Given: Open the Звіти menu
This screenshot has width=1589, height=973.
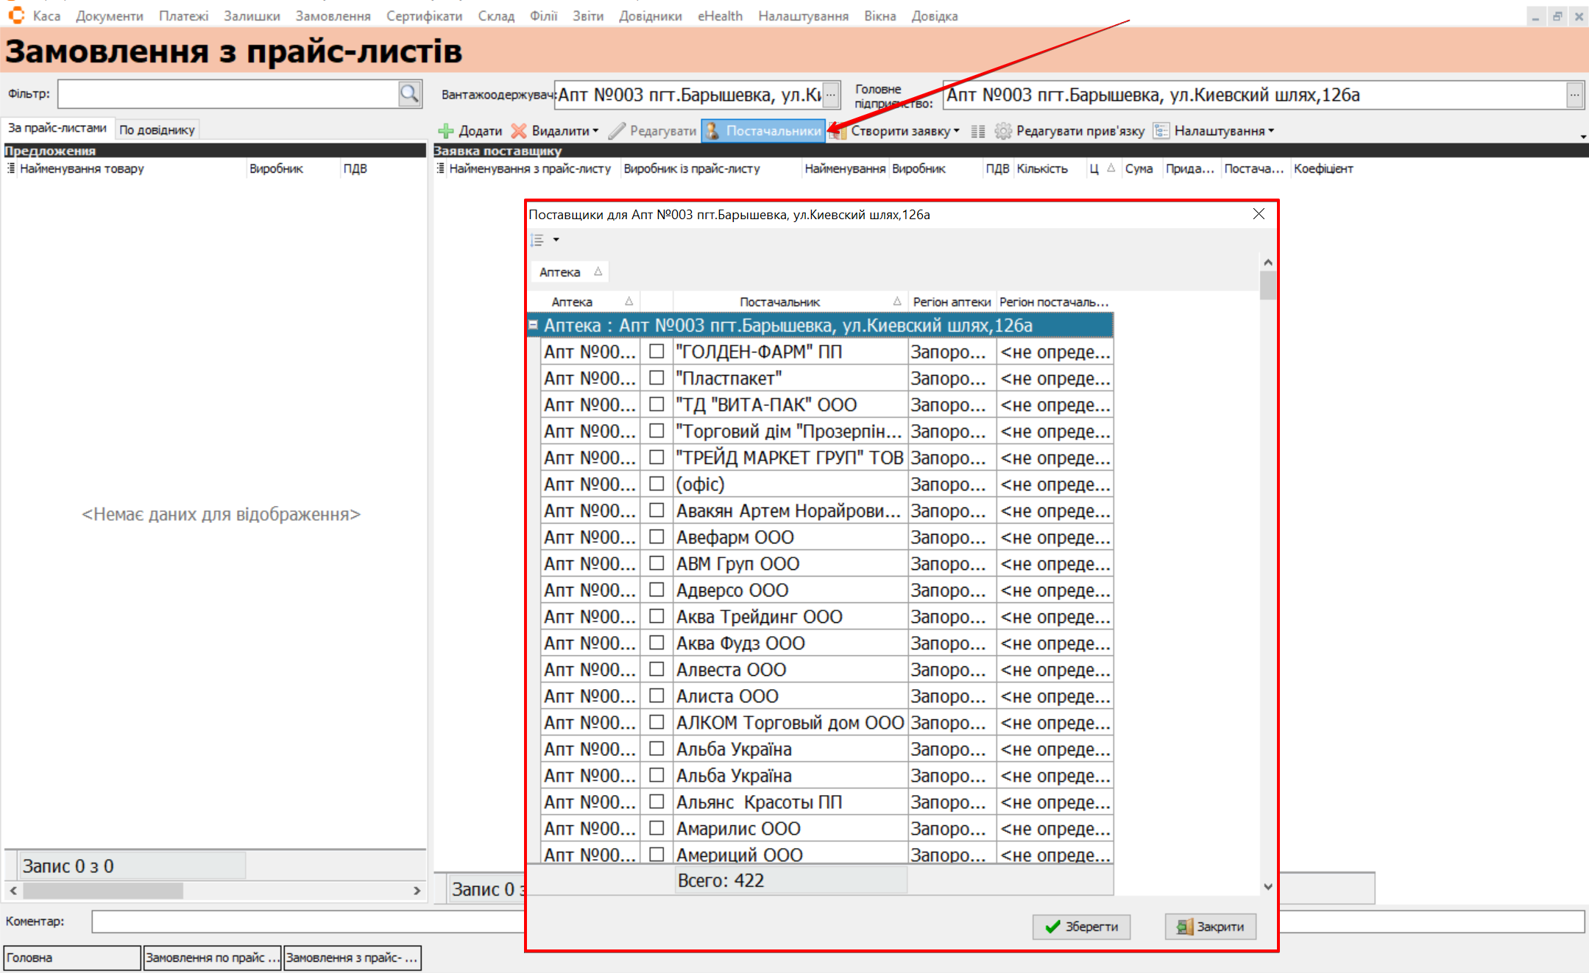Looking at the screenshot, I should click(587, 15).
